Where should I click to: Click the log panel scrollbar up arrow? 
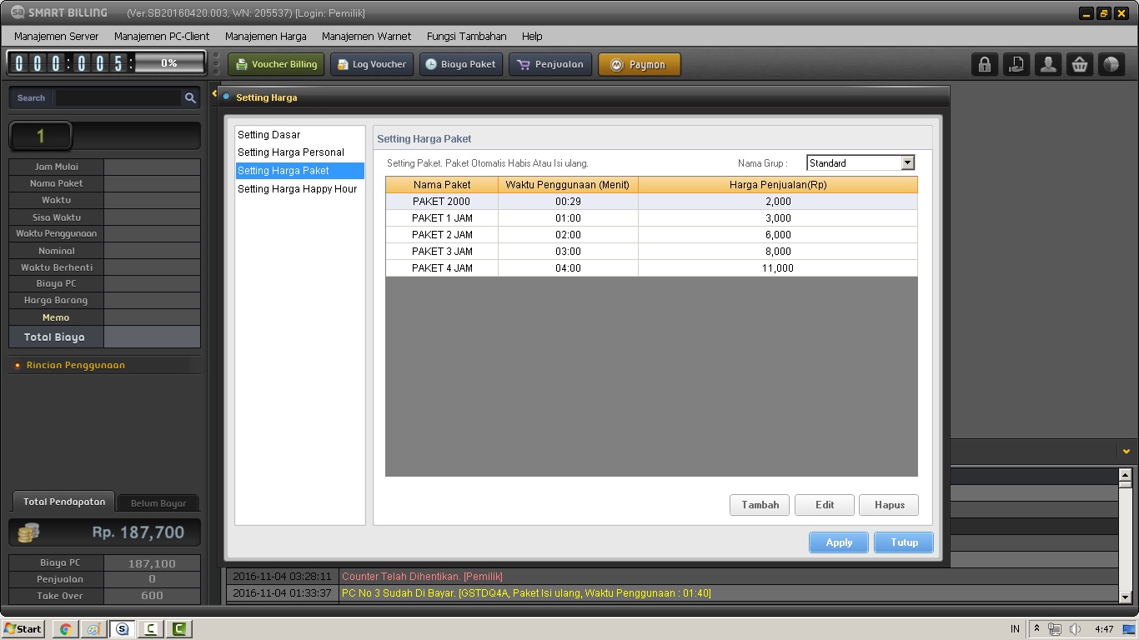[1126, 474]
